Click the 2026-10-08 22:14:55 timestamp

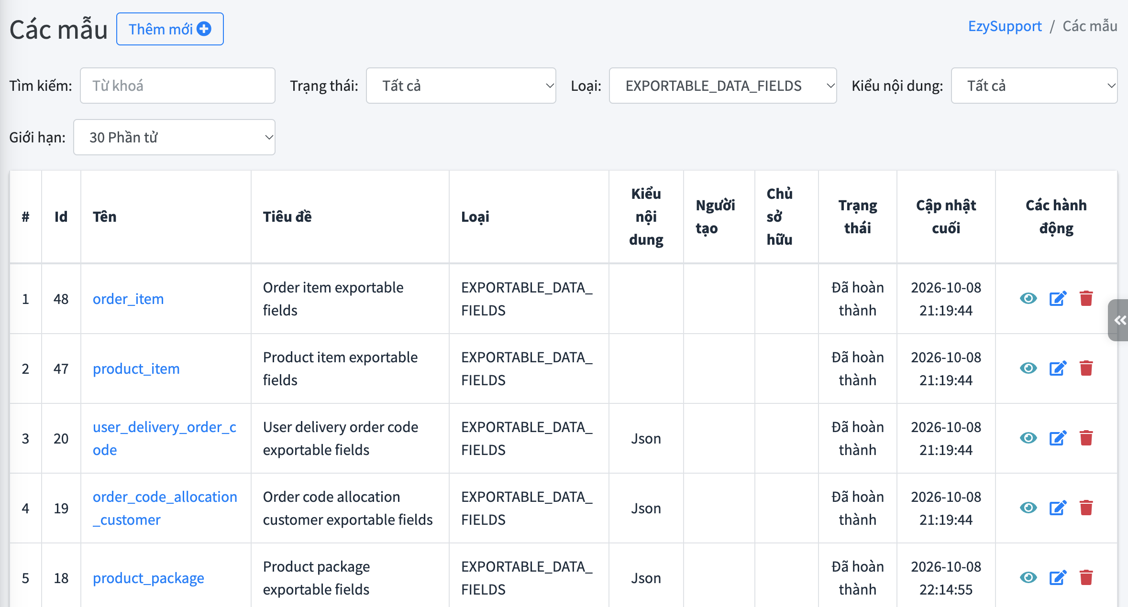coord(946,578)
